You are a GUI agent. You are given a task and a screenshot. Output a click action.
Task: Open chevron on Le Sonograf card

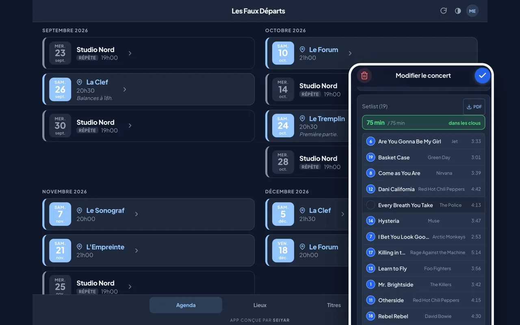(136, 214)
